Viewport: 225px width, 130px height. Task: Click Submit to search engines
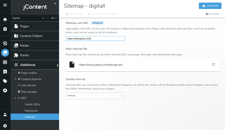(x=103, y=14)
